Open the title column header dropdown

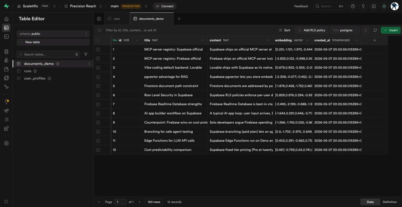(202, 40)
